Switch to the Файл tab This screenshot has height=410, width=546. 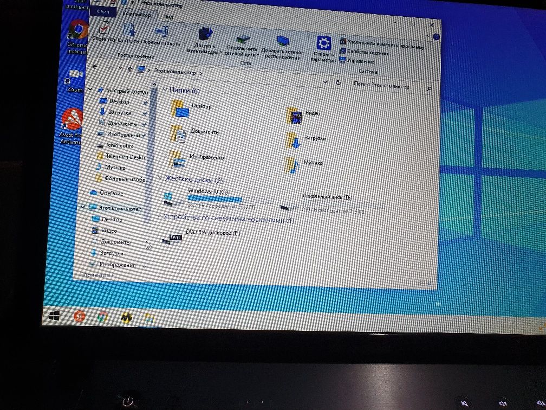pyautogui.click(x=103, y=11)
